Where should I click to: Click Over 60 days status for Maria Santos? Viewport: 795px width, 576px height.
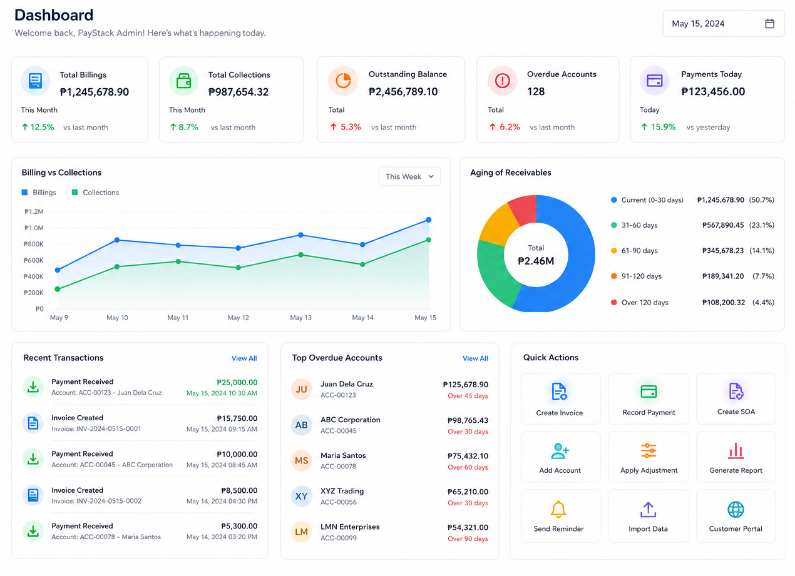click(x=468, y=467)
